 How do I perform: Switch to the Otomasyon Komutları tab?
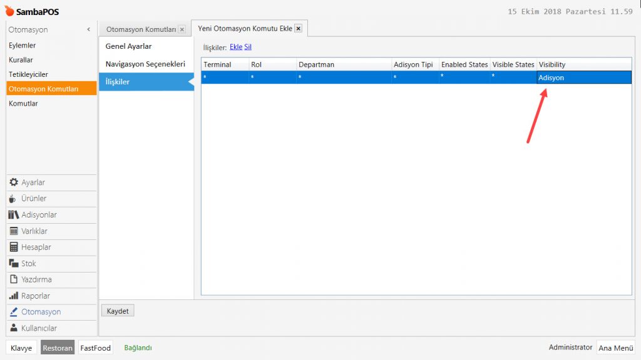tap(141, 29)
